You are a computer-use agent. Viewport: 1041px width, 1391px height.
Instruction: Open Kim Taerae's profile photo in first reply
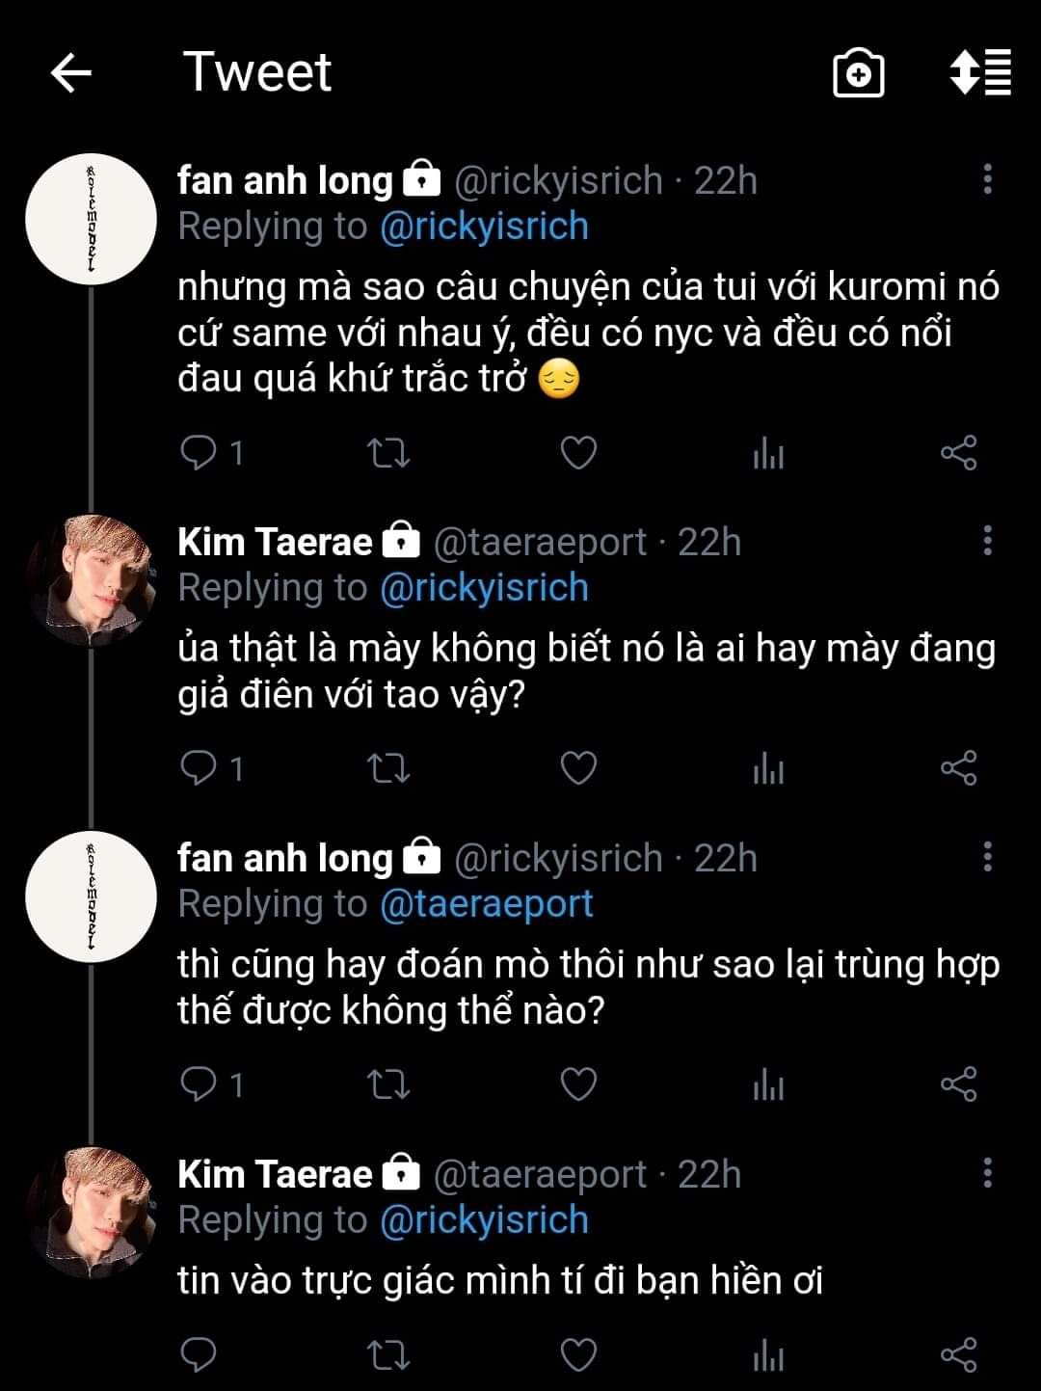(x=91, y=581)
